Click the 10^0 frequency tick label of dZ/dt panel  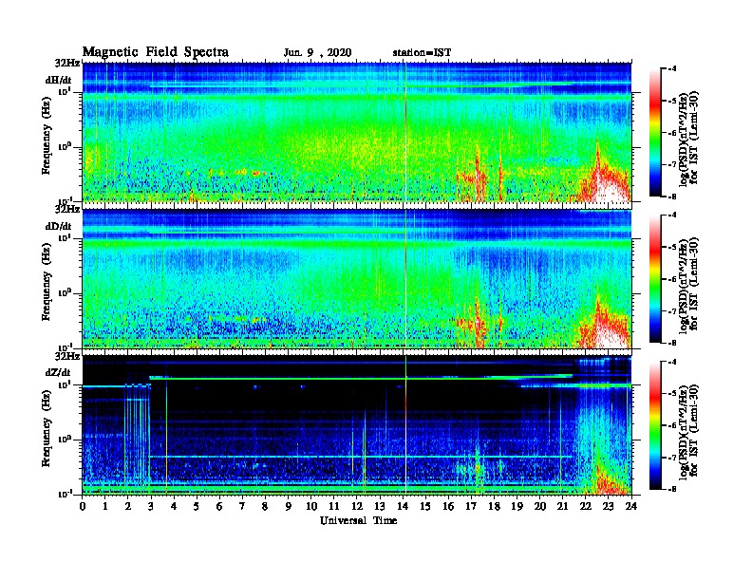(64, 440)
